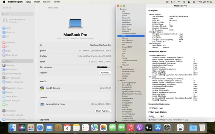The width and height of the screenshot is (215, 134).
Task: Open Erişilebilirlik settings in the sidebar
Action: pos(10,70)
